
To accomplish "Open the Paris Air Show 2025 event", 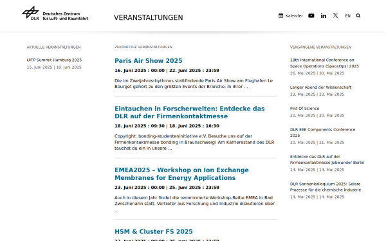I will tap(149, 61).
